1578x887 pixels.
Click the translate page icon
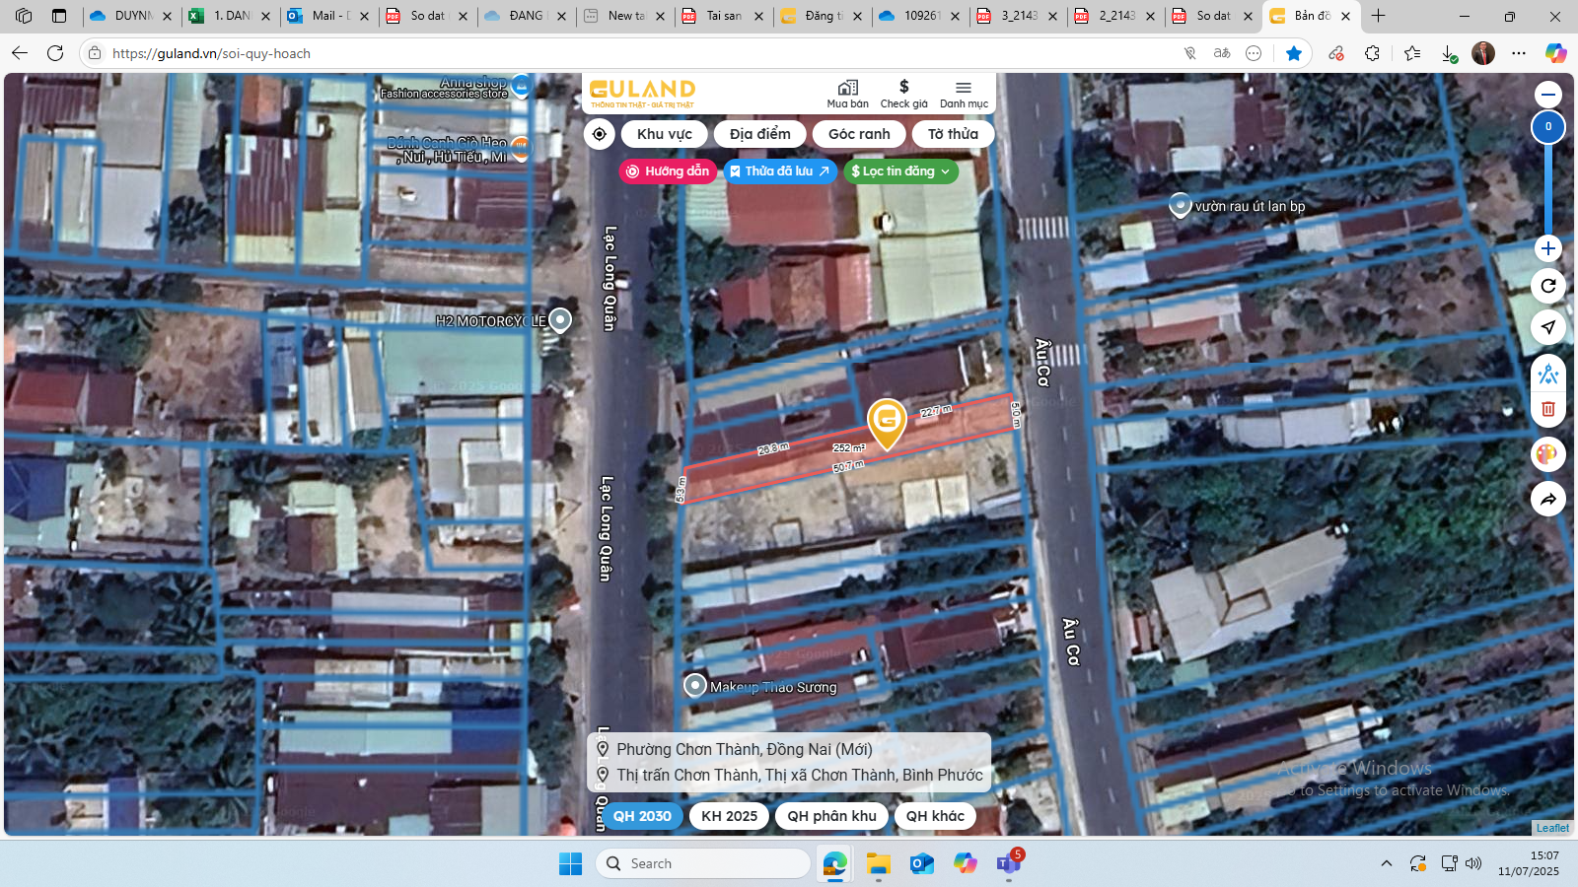pyautogui.click(x=1222, y=53)
